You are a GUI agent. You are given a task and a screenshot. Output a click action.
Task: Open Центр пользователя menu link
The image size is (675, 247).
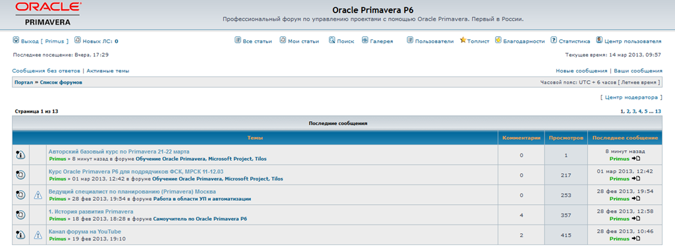[x=633, y=41]
